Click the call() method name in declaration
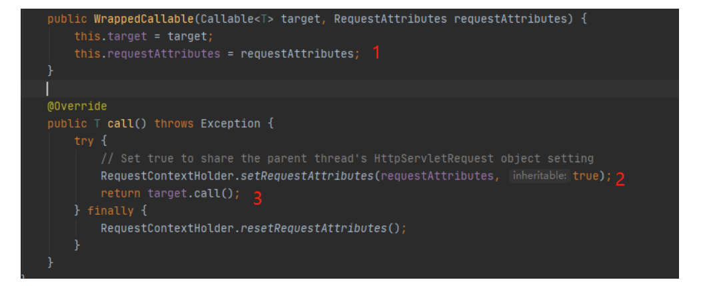 click(x=127, y=124)
